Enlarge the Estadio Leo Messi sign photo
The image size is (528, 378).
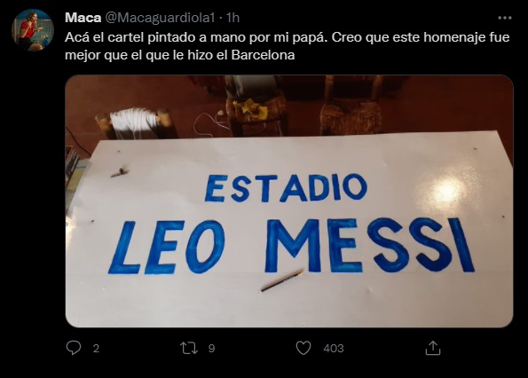[x=289, y=201]
